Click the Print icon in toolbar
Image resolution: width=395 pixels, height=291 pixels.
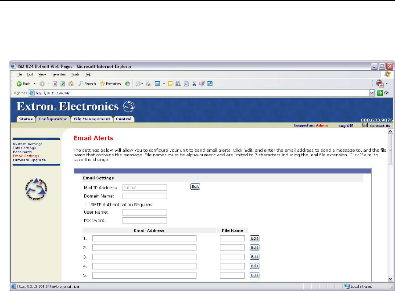(148, 84)
